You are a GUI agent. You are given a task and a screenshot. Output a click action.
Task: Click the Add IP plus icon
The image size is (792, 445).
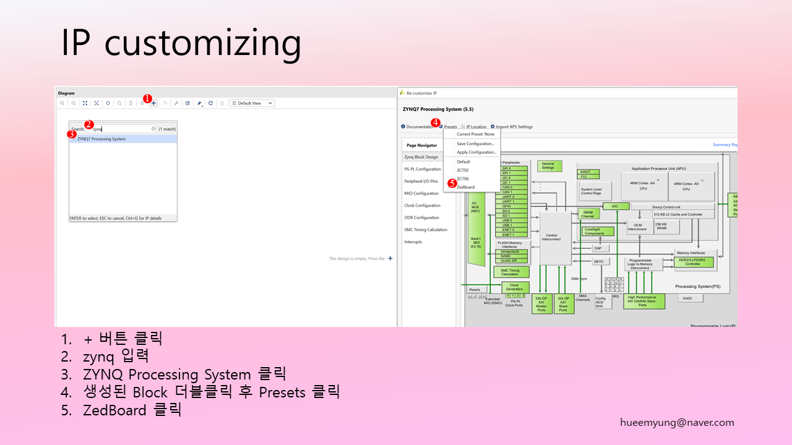[153, 103]
